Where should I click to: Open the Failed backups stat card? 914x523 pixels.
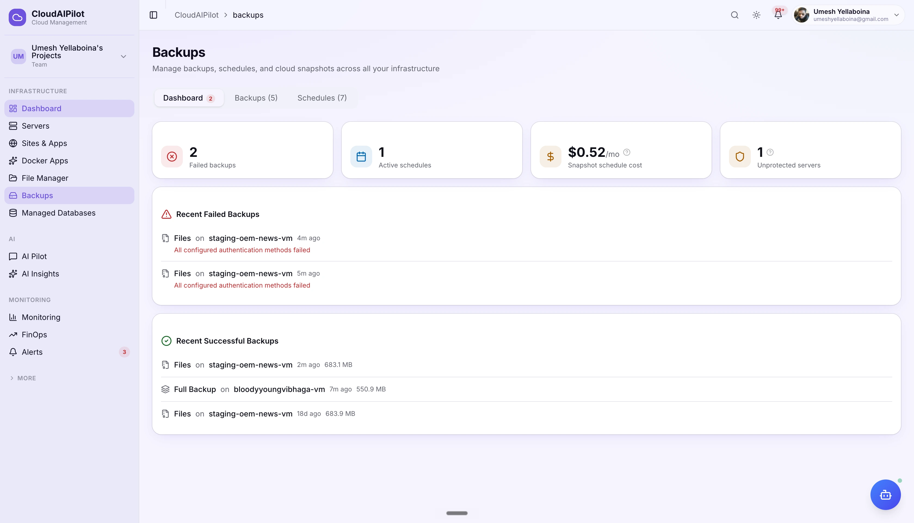click(243, 150)
